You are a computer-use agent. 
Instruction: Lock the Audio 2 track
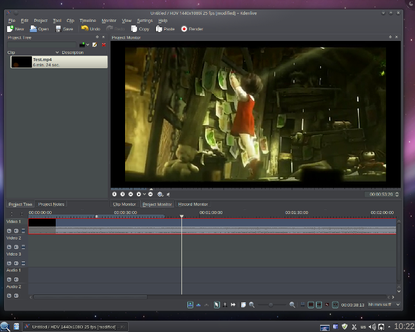(x=9, y=295)
